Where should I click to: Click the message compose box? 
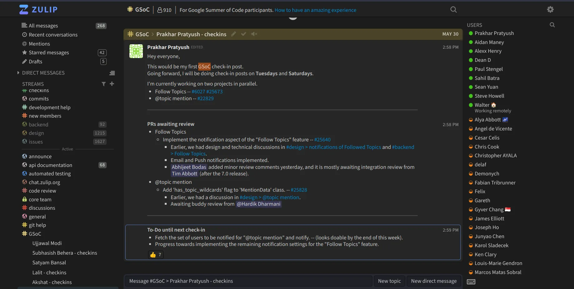(248, 281)
